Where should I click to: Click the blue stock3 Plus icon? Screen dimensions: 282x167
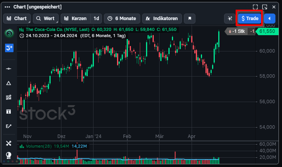pyautogui.click(x=9, y=48)
